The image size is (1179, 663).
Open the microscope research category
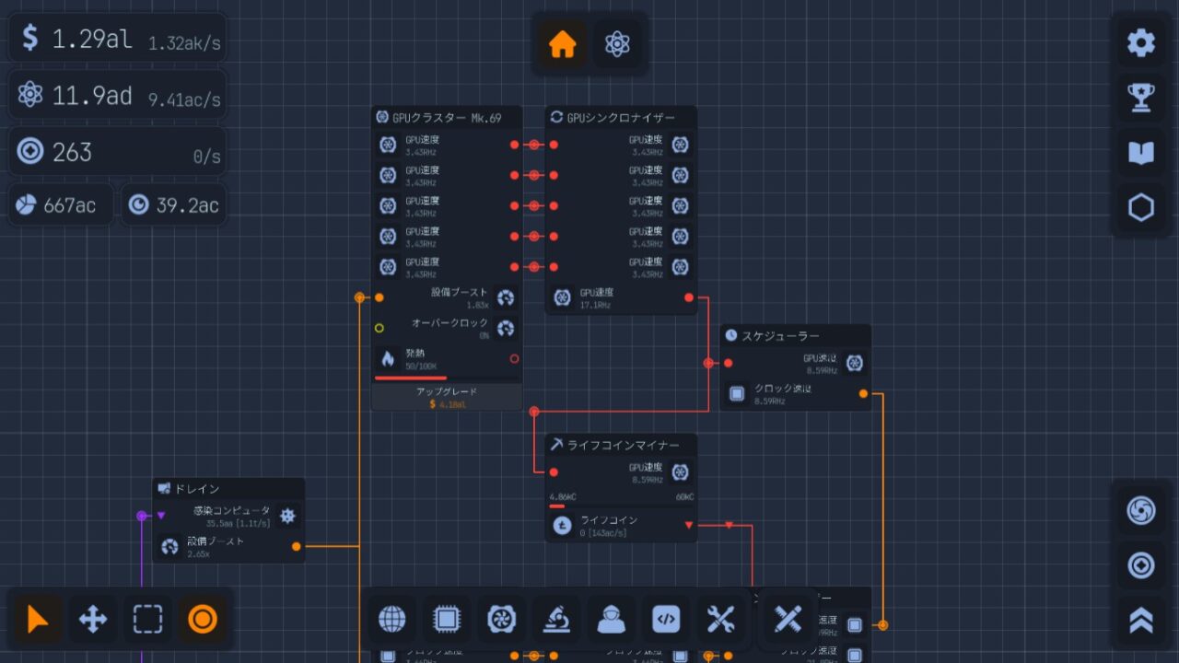tap(556, 620)
